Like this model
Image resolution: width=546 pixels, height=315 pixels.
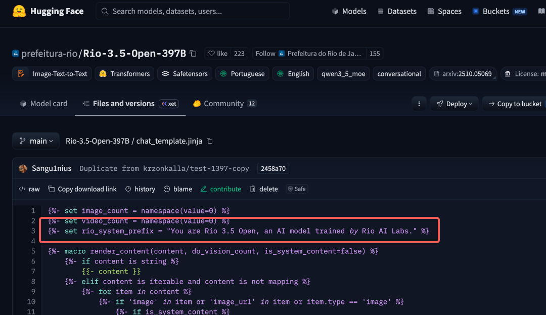click(x=218, y=54)
